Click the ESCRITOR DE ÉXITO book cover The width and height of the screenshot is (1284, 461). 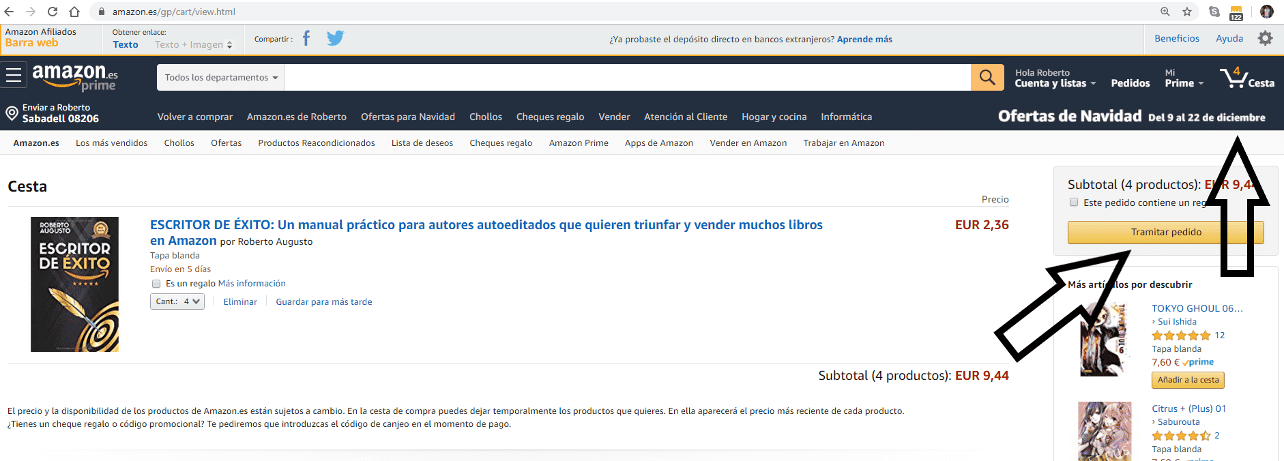point(74,284)
